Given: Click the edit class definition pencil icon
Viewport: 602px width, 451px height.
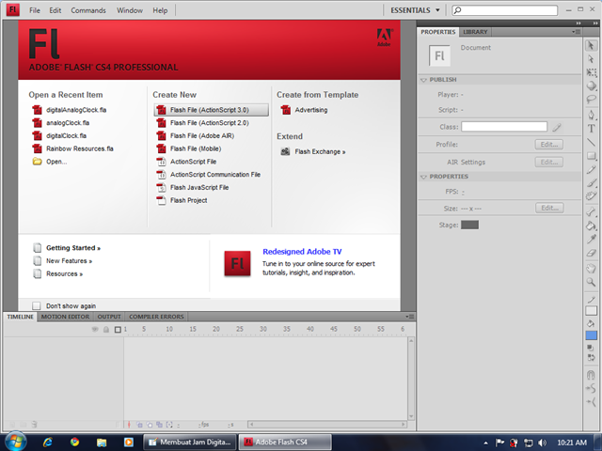Looking at the screenshot, I should 558,127.
